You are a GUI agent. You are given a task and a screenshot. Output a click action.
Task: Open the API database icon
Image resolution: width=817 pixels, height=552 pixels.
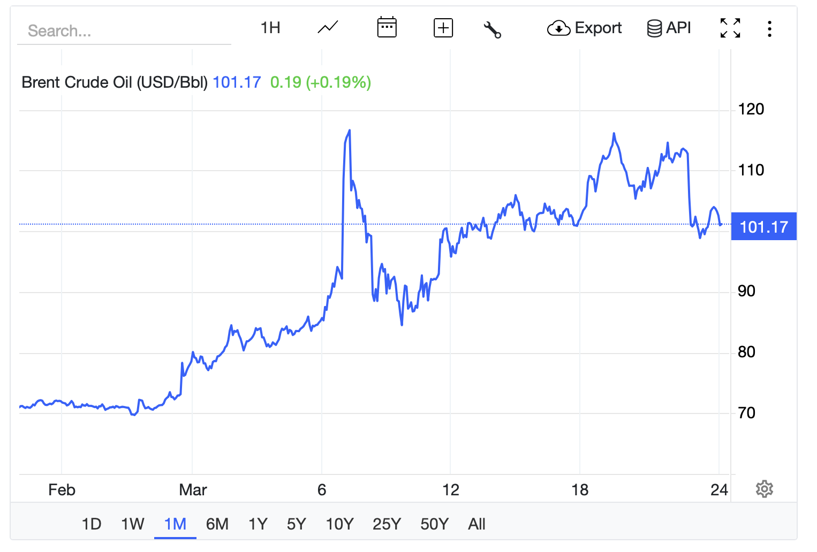coord(654,28)
